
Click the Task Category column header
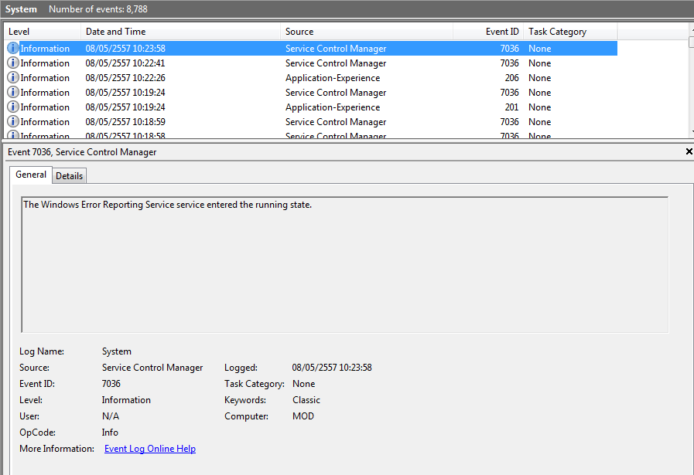pyautogui.click(x=569, y=32)
